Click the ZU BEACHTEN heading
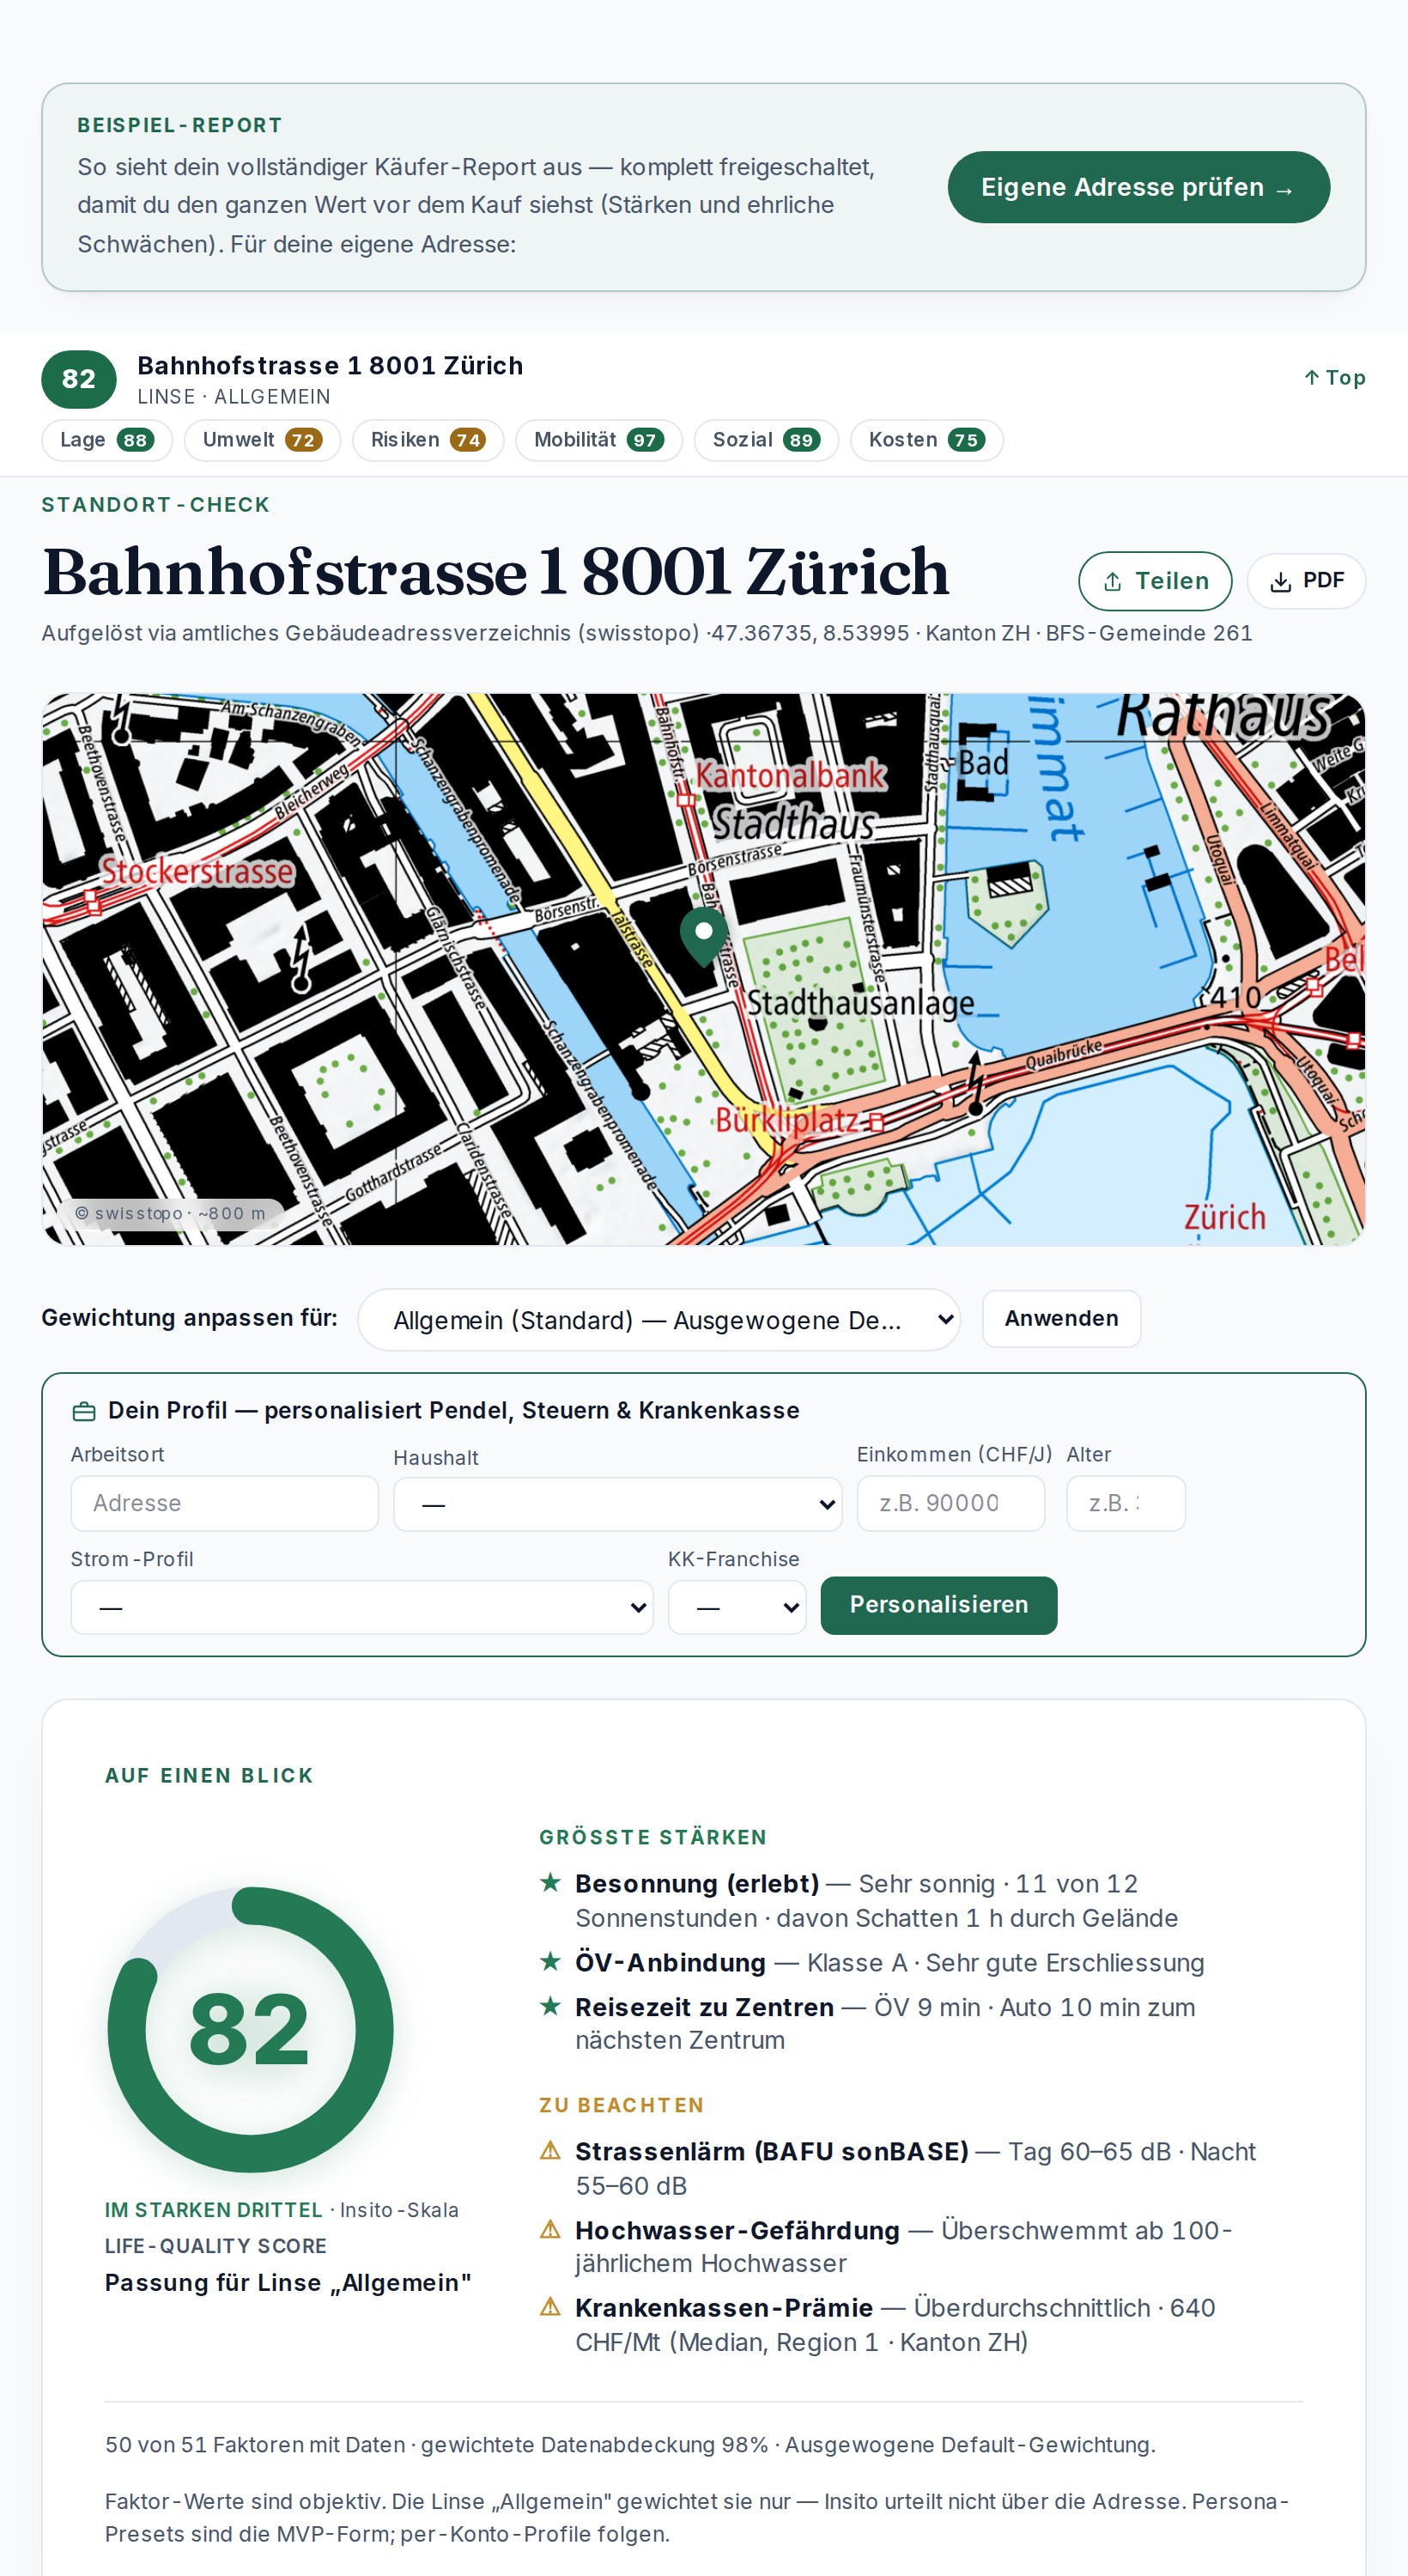This screenshot has height=2576, width=1408. [x=622, y=2105]
